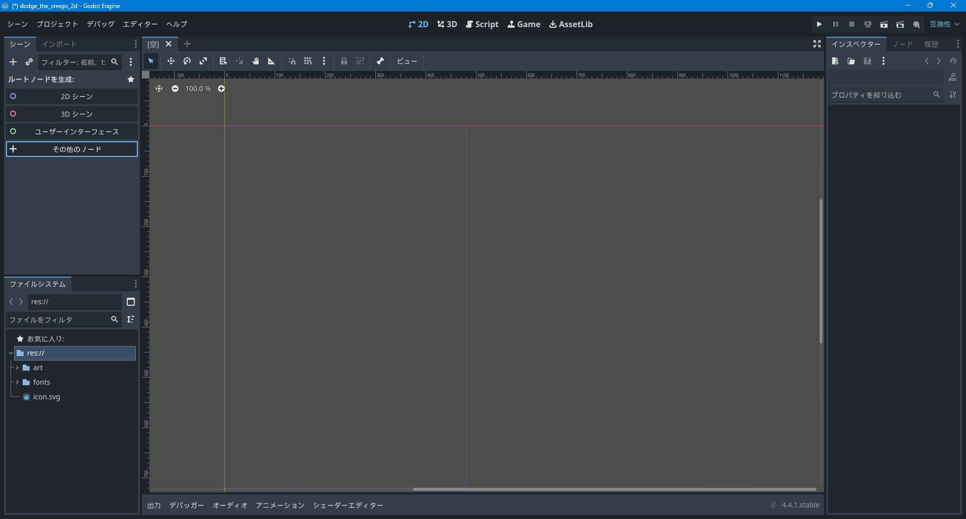Image resolution: width=966 pixels, height=519 pixels.
Task: Switch to the 3D workspace
Action: point(447,24)
